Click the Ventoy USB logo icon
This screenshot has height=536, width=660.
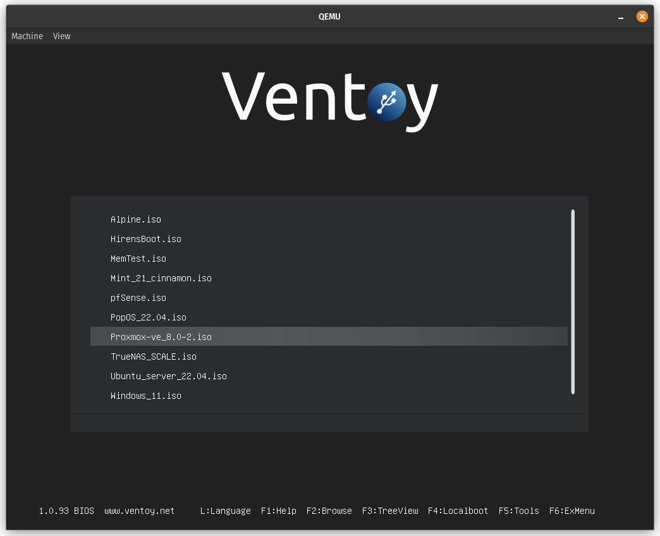386,102
